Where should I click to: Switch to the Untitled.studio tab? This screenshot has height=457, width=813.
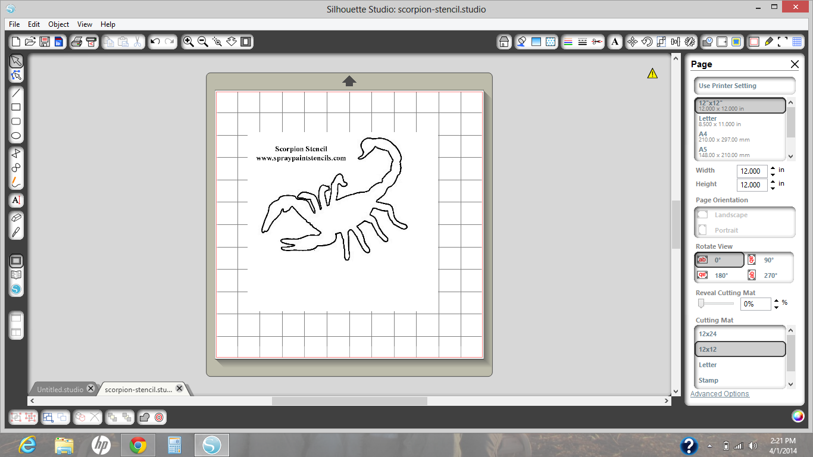coord(60,389)
